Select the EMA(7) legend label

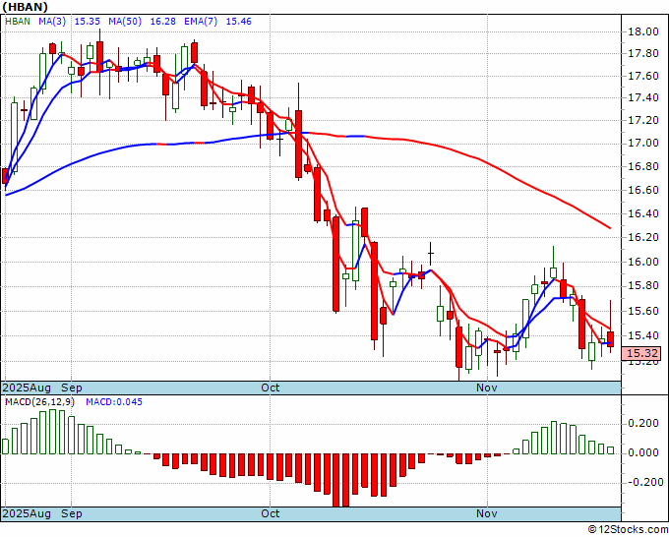click(x=201, y=22)
